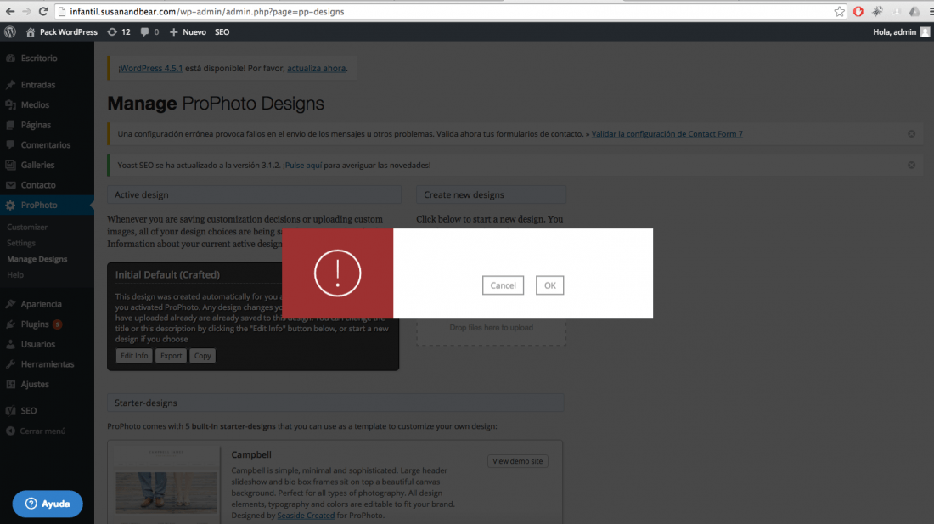
Task: Click the Copy design button
Action: tap(203, 356)
